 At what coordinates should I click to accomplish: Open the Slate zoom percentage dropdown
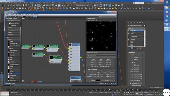(101, 83)
